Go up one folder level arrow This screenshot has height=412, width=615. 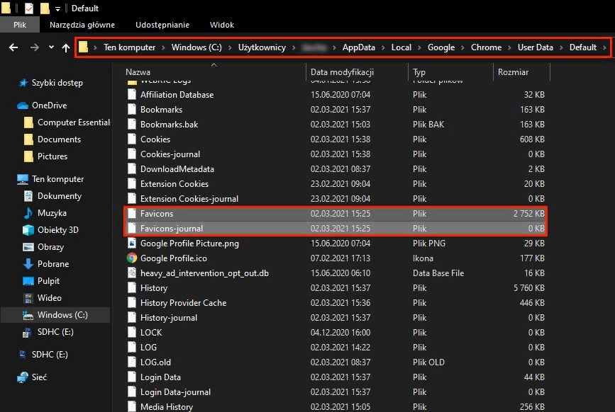(x=66, y=47)
